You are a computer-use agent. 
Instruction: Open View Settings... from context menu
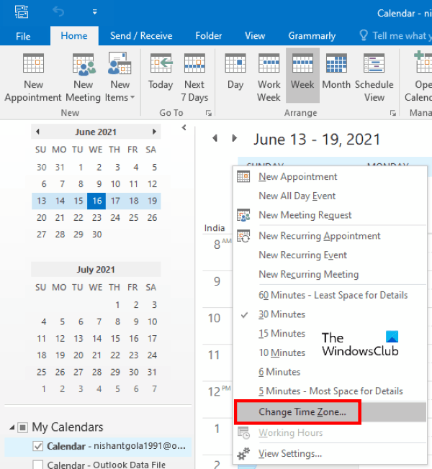coord(330,453)
